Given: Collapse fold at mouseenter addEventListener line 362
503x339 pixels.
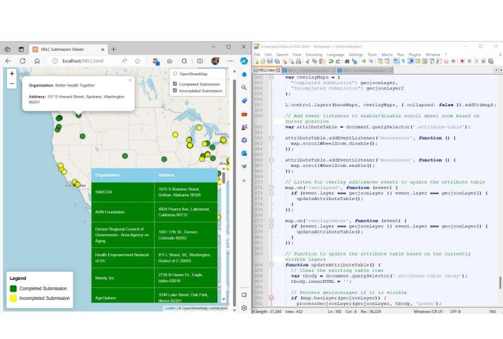Looking at the screenshot, I should 271,138.
